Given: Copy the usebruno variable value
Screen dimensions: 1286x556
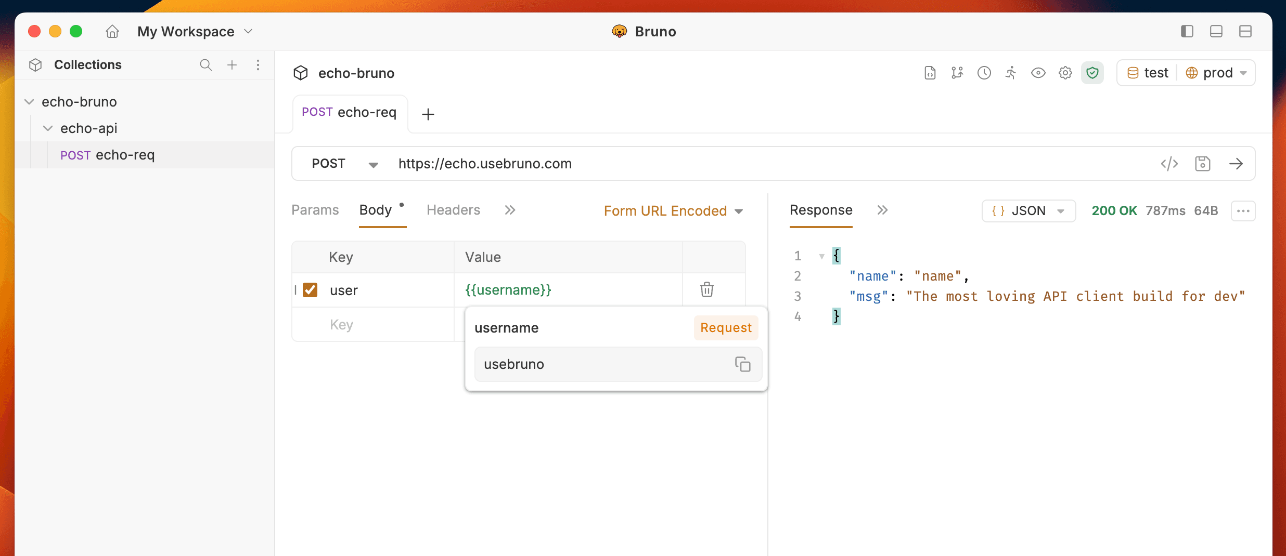Looking at the screenshot, I should [742, 364].
